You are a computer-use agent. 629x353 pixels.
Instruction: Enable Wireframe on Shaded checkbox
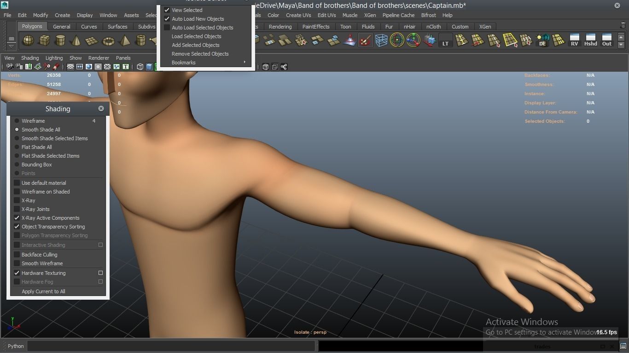click(x=17, y=192)
